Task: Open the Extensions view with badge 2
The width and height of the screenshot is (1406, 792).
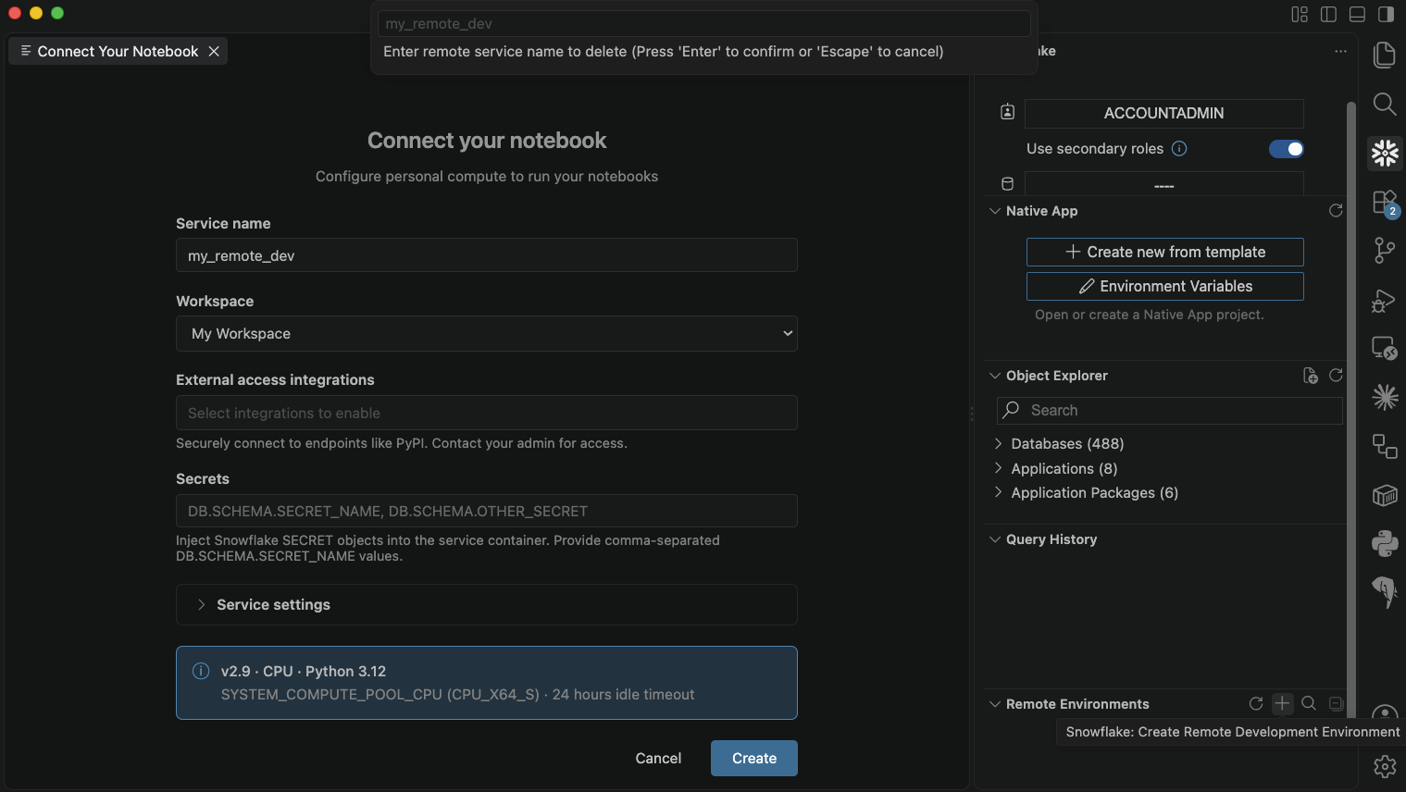Action: [1385, 203]
